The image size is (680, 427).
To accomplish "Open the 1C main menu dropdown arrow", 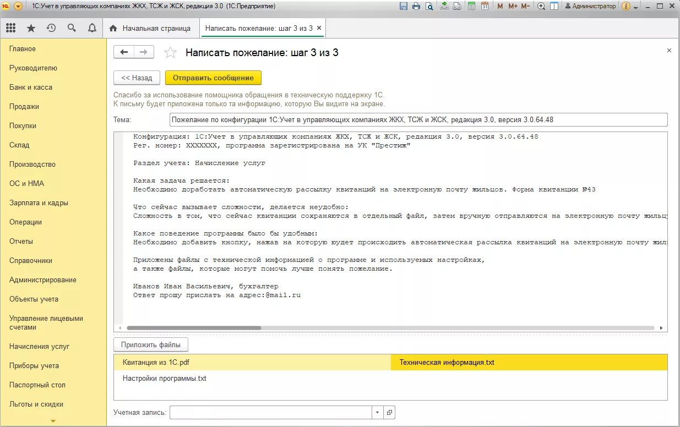I will [18, 6].
